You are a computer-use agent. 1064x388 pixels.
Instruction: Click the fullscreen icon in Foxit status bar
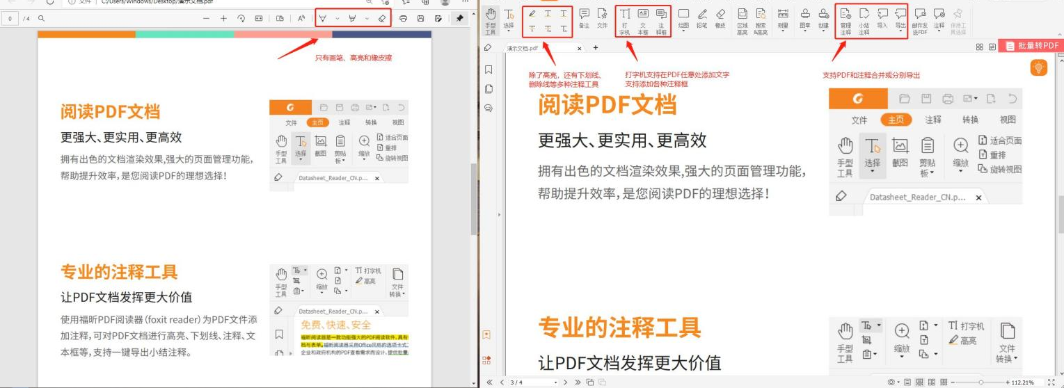1050,382
